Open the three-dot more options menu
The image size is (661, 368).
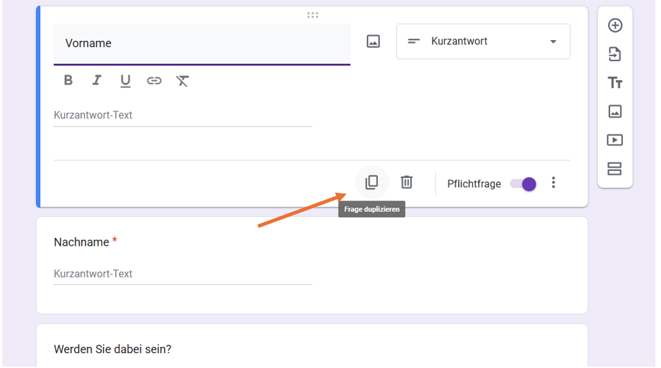pyautogui.click(x=553, y=183)
